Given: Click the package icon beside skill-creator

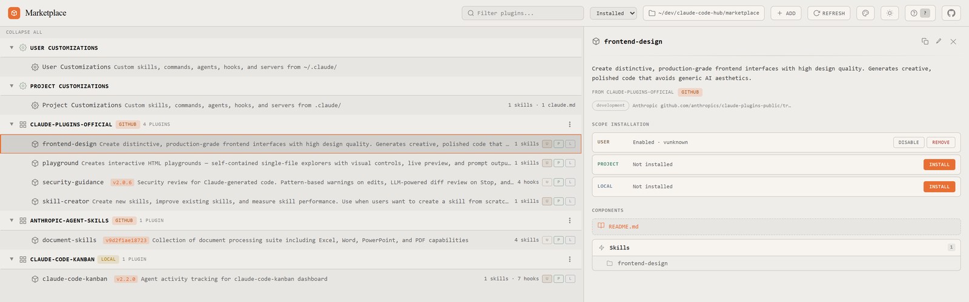Looking at the screenshot, I should tap(35, 202).
